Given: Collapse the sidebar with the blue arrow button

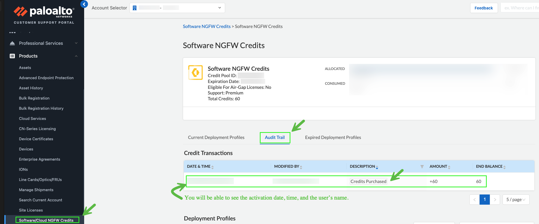Looking at the screenshot, I should [x=84, y=4].
